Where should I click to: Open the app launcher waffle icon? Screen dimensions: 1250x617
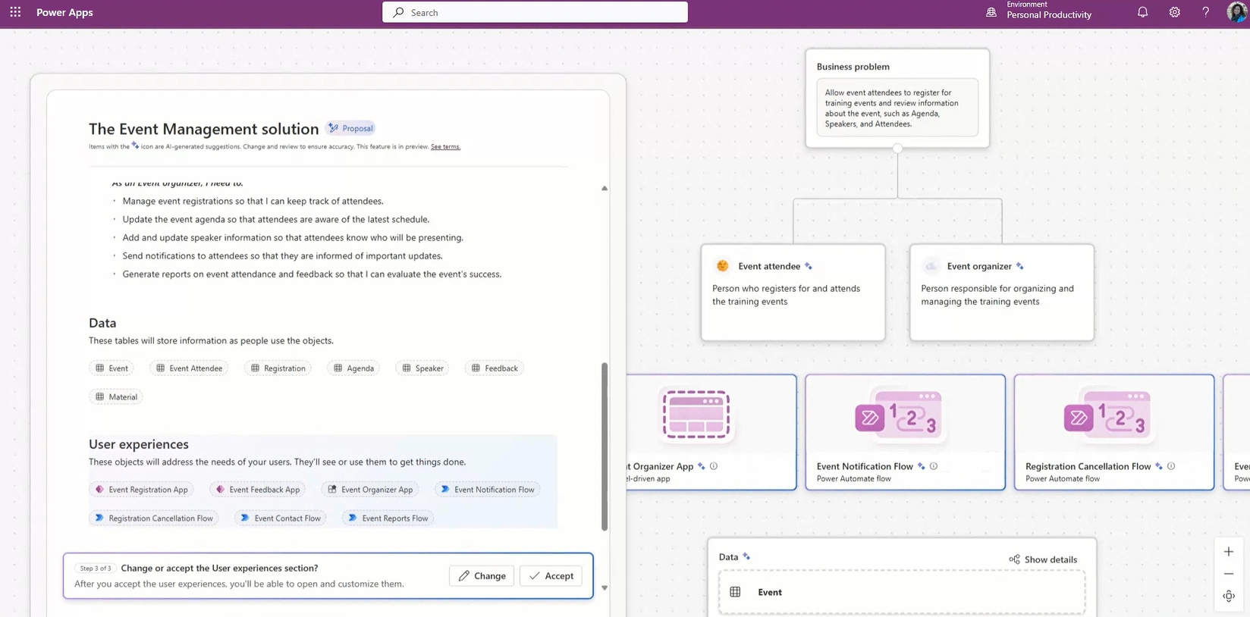pos(15,12)
